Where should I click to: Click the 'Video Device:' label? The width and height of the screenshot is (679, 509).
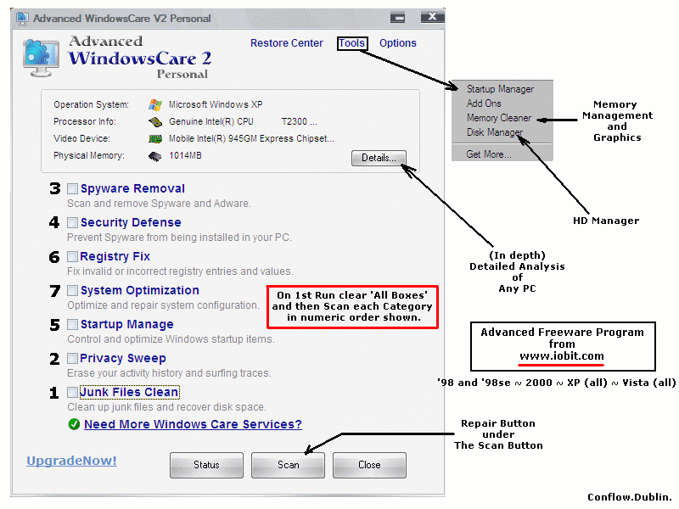click(81, 138)
